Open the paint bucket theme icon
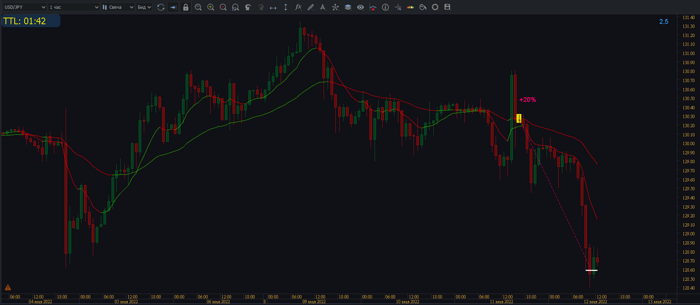700x305 pixels. pos(423,7)
